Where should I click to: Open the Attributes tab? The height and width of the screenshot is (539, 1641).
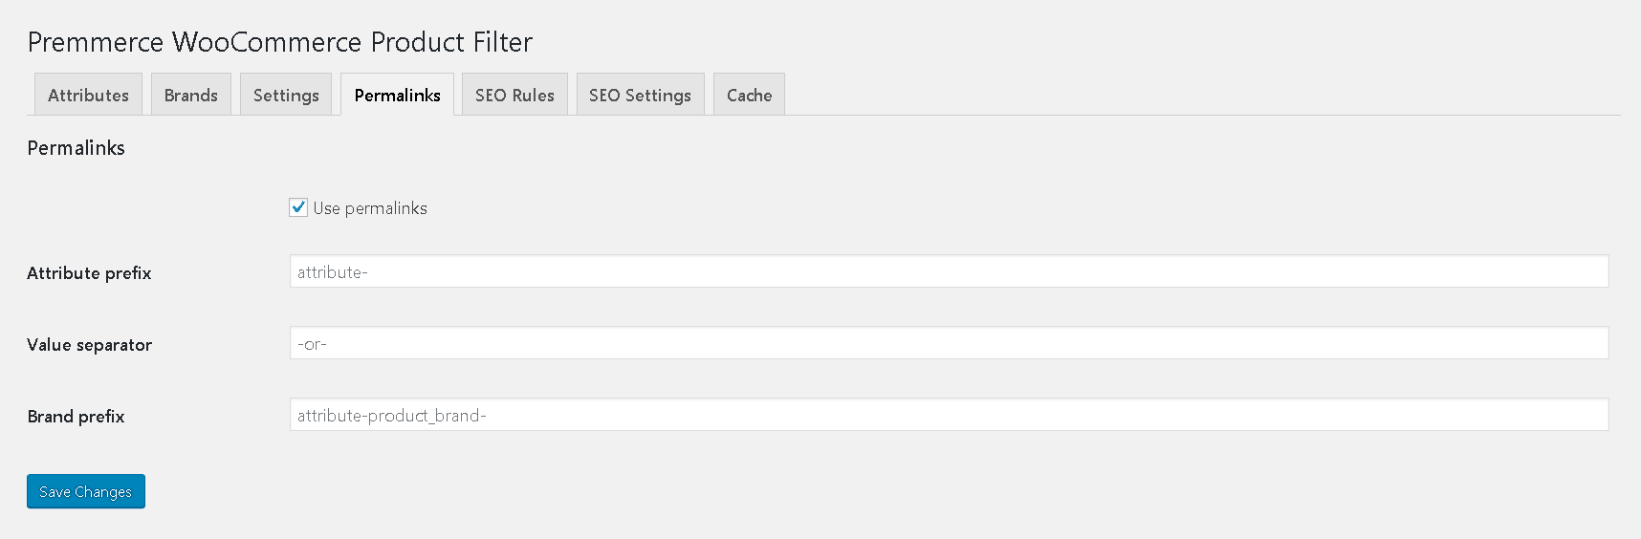click(88, 95)
